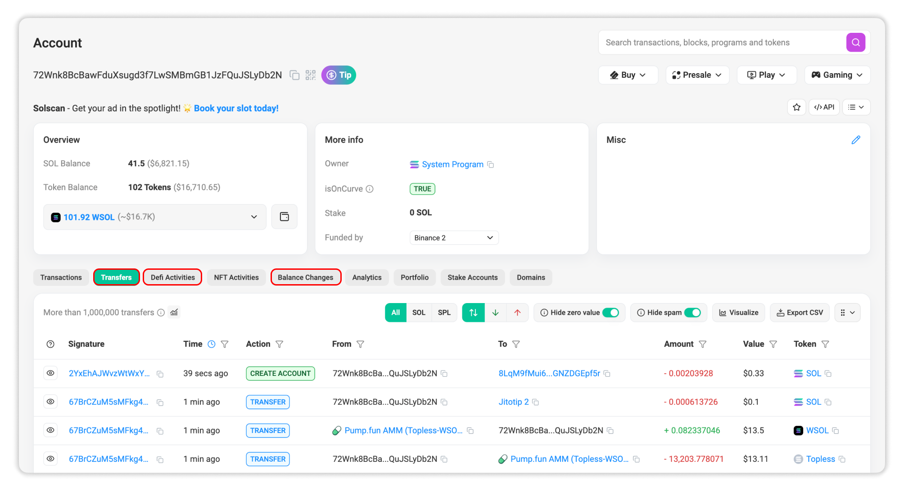
Task: Toggle the Hide zero value switch
Action: (610, 312)
